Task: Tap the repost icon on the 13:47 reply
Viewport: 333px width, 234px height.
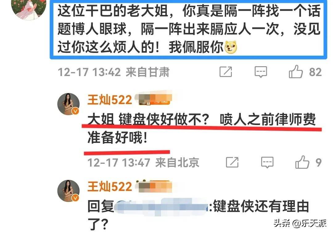Action: (232, 163)
